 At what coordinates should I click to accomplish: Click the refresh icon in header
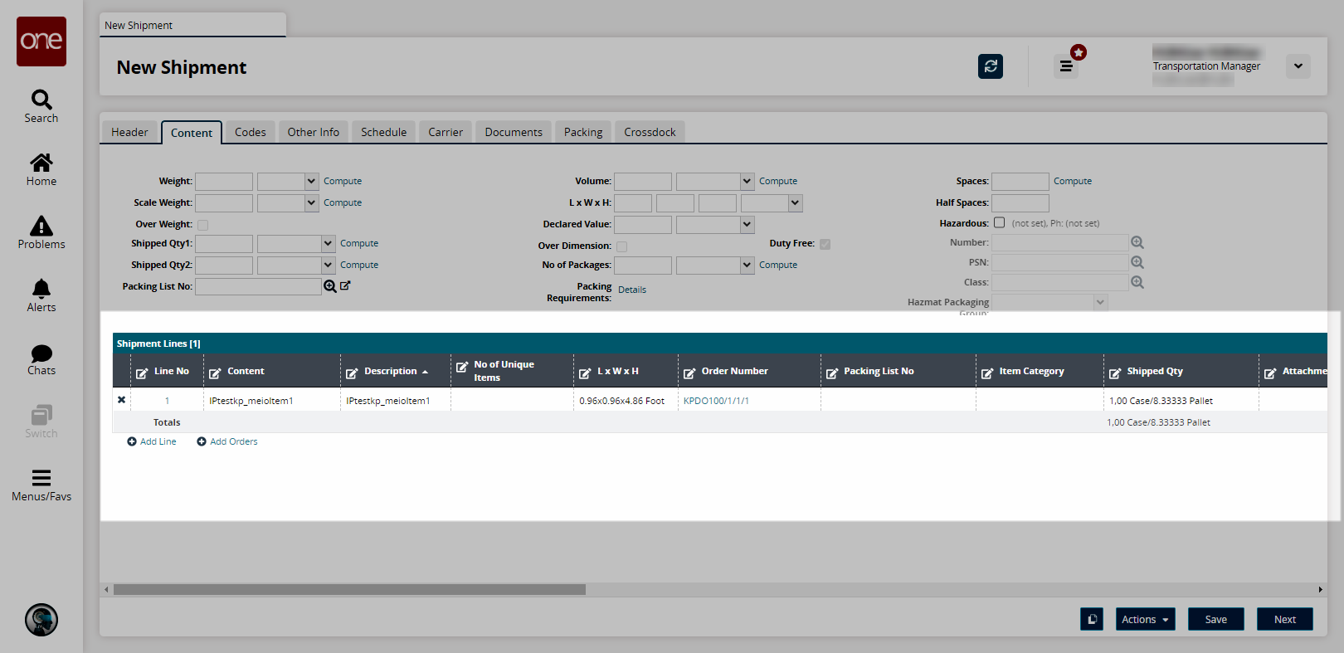coord(990,66)
